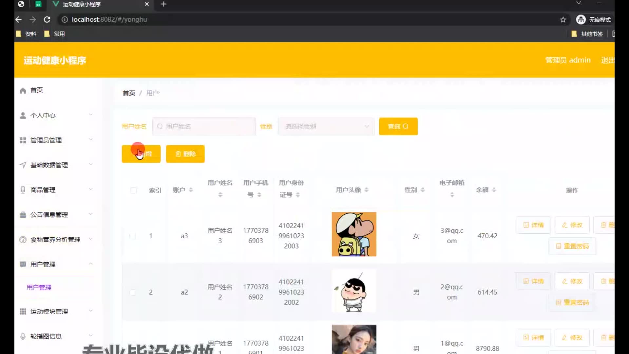The width and height of the screenshot is (629, 354).
Task: Open new browser tab with plus
Action: 164,4
